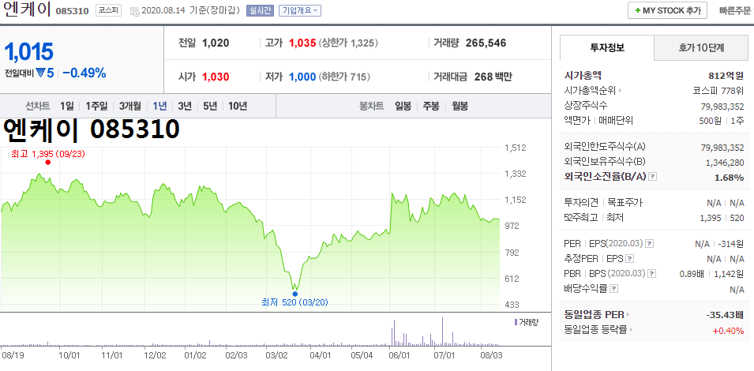Select the 10년 line chart period
The height and width of the screenshot is (371, 754).
(x=238, y=107)
